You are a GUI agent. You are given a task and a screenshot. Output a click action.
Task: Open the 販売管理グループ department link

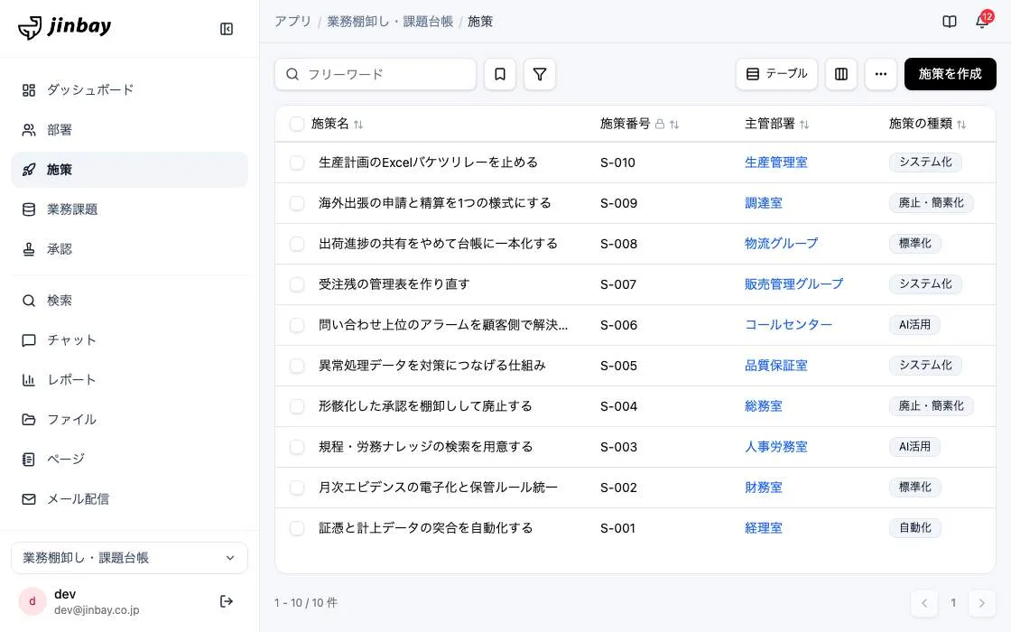coord(793,284)
